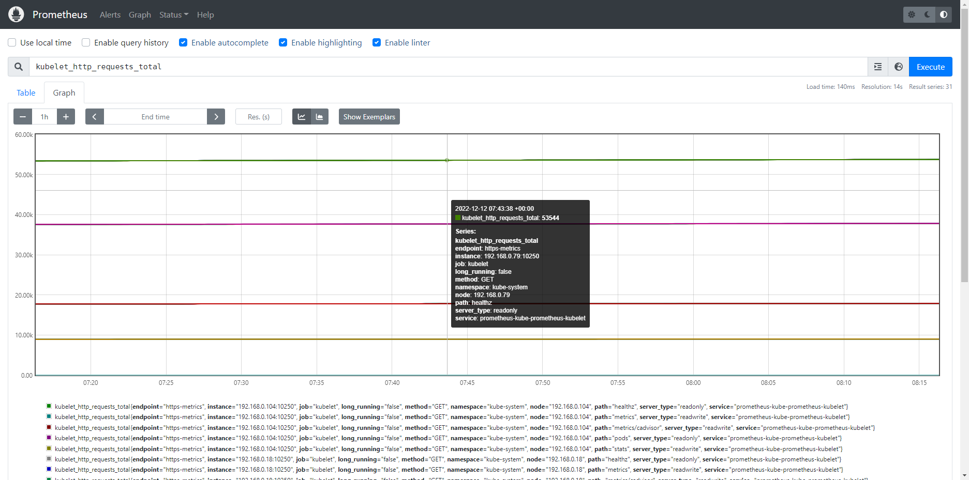Click teal swatch of 192.168.0.104 metrics series
The width and height of the screenshot is (969, 480).
click(x=49, y=416)
